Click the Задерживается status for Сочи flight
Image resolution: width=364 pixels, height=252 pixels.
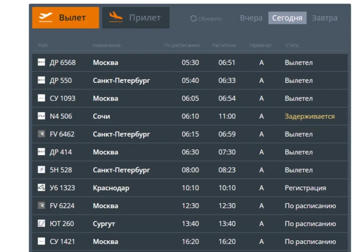coord(309,116)
